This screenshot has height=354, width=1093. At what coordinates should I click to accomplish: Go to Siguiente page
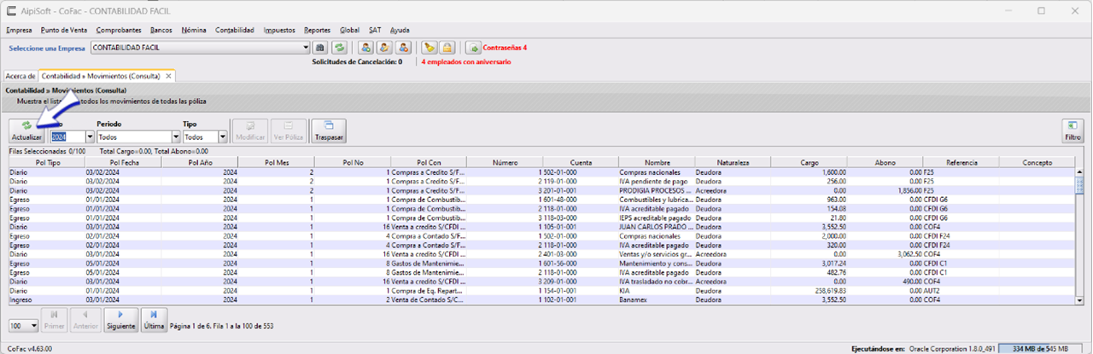[x=121, y=320]
